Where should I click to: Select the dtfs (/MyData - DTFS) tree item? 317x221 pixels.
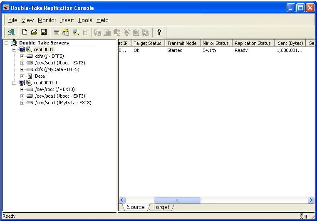tap(57, 69)
